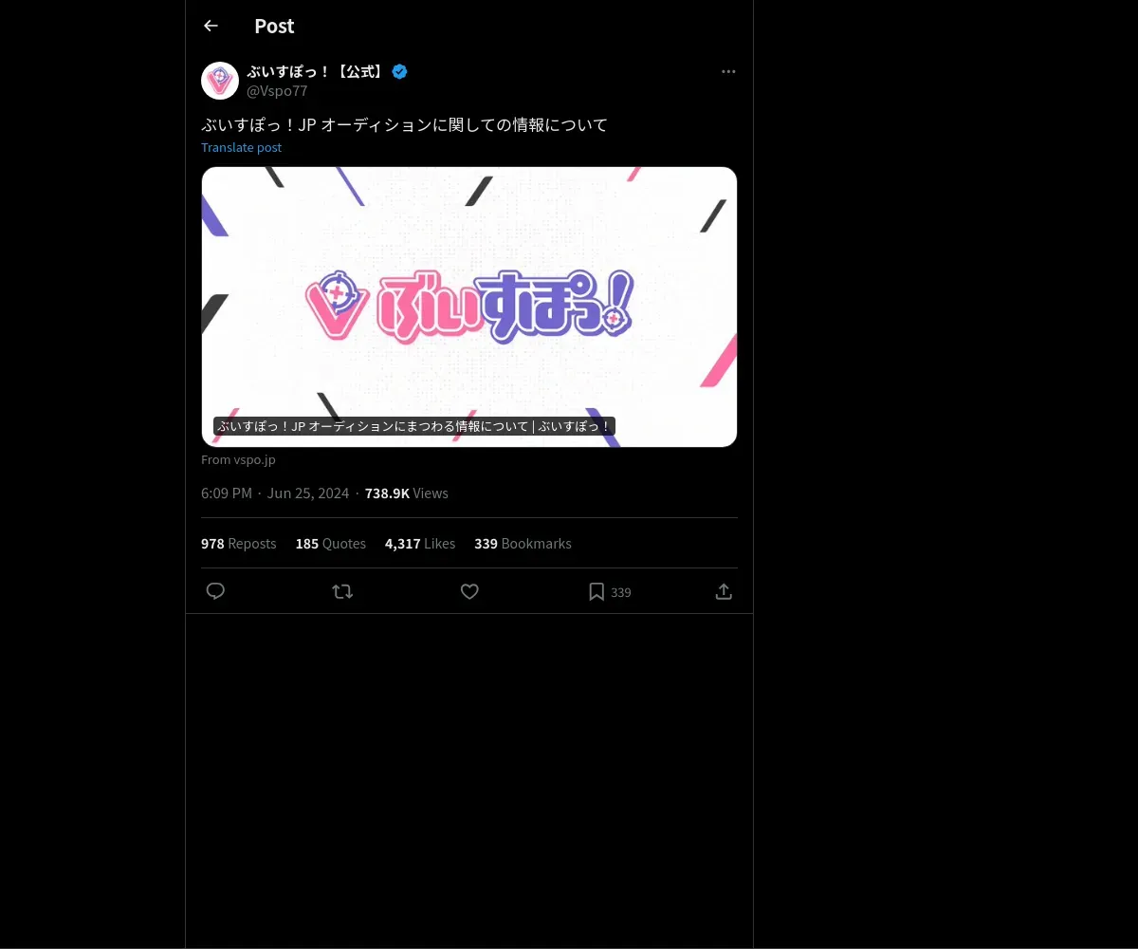
Task: View the 978 Reposts list
Action: (239, 544)
